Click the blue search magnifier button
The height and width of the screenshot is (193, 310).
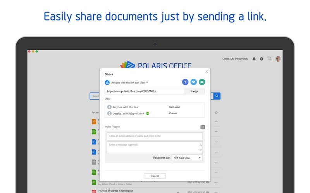coord(217,96)
